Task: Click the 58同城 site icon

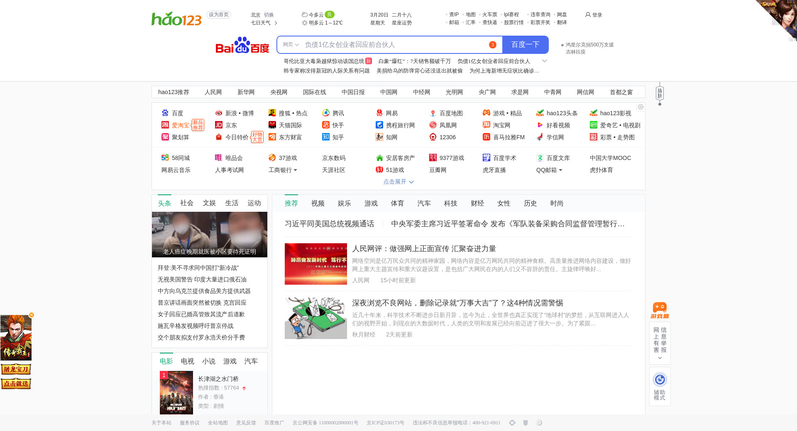Action: 165,158
